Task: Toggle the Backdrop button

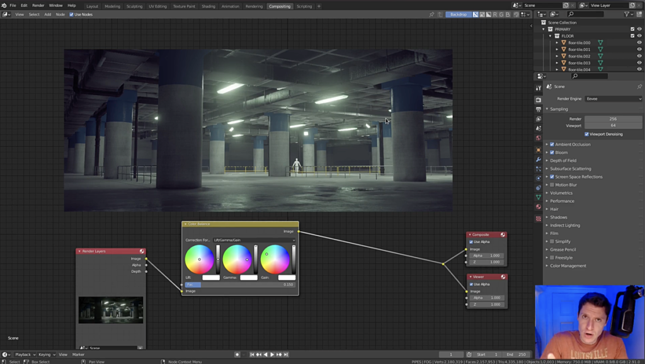Action: (x=459, y=14)
